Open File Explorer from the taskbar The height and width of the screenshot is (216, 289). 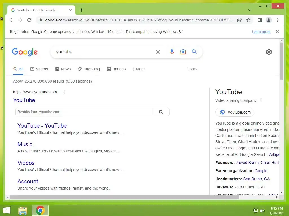click(23, 210)
